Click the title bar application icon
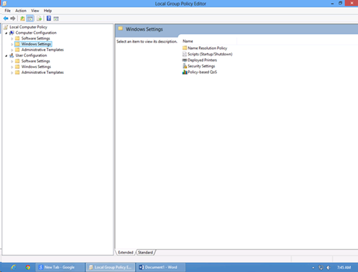The height and width of the screenshot is (272, 358). (5, 3)
